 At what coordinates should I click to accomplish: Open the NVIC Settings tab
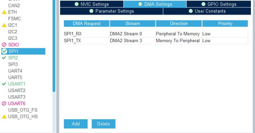[x=92, y=4]
